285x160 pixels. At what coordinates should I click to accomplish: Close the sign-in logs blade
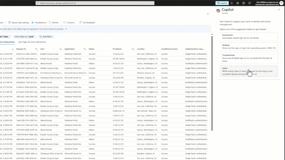[x=208, y=14]
